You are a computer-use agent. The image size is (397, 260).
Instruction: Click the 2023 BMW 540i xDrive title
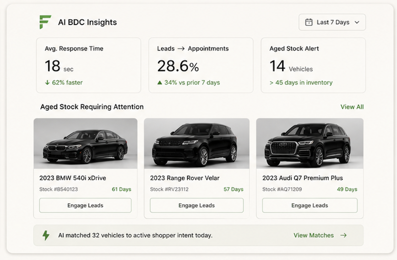click(x=73, y=178)
